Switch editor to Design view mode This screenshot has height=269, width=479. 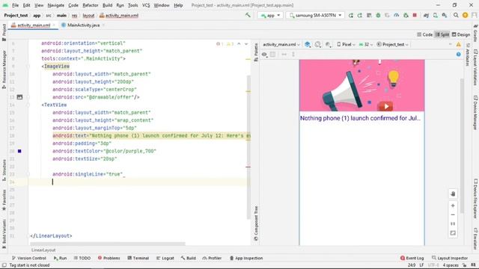coord(461,34)
